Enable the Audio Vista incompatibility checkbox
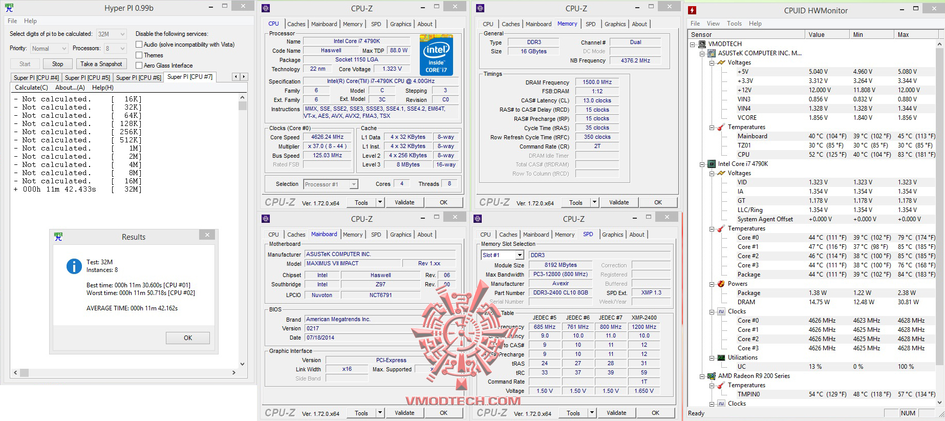 139,45
